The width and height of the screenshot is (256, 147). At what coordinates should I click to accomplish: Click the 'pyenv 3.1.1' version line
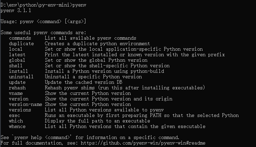tap(16, 11)
